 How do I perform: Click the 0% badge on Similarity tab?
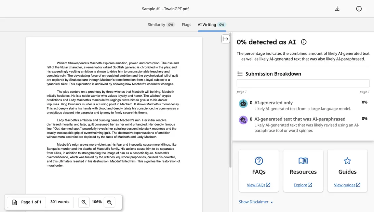tap(171, 25)
